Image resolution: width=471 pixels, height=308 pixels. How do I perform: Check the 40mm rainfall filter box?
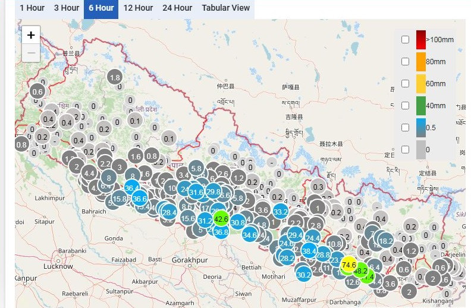405,105
